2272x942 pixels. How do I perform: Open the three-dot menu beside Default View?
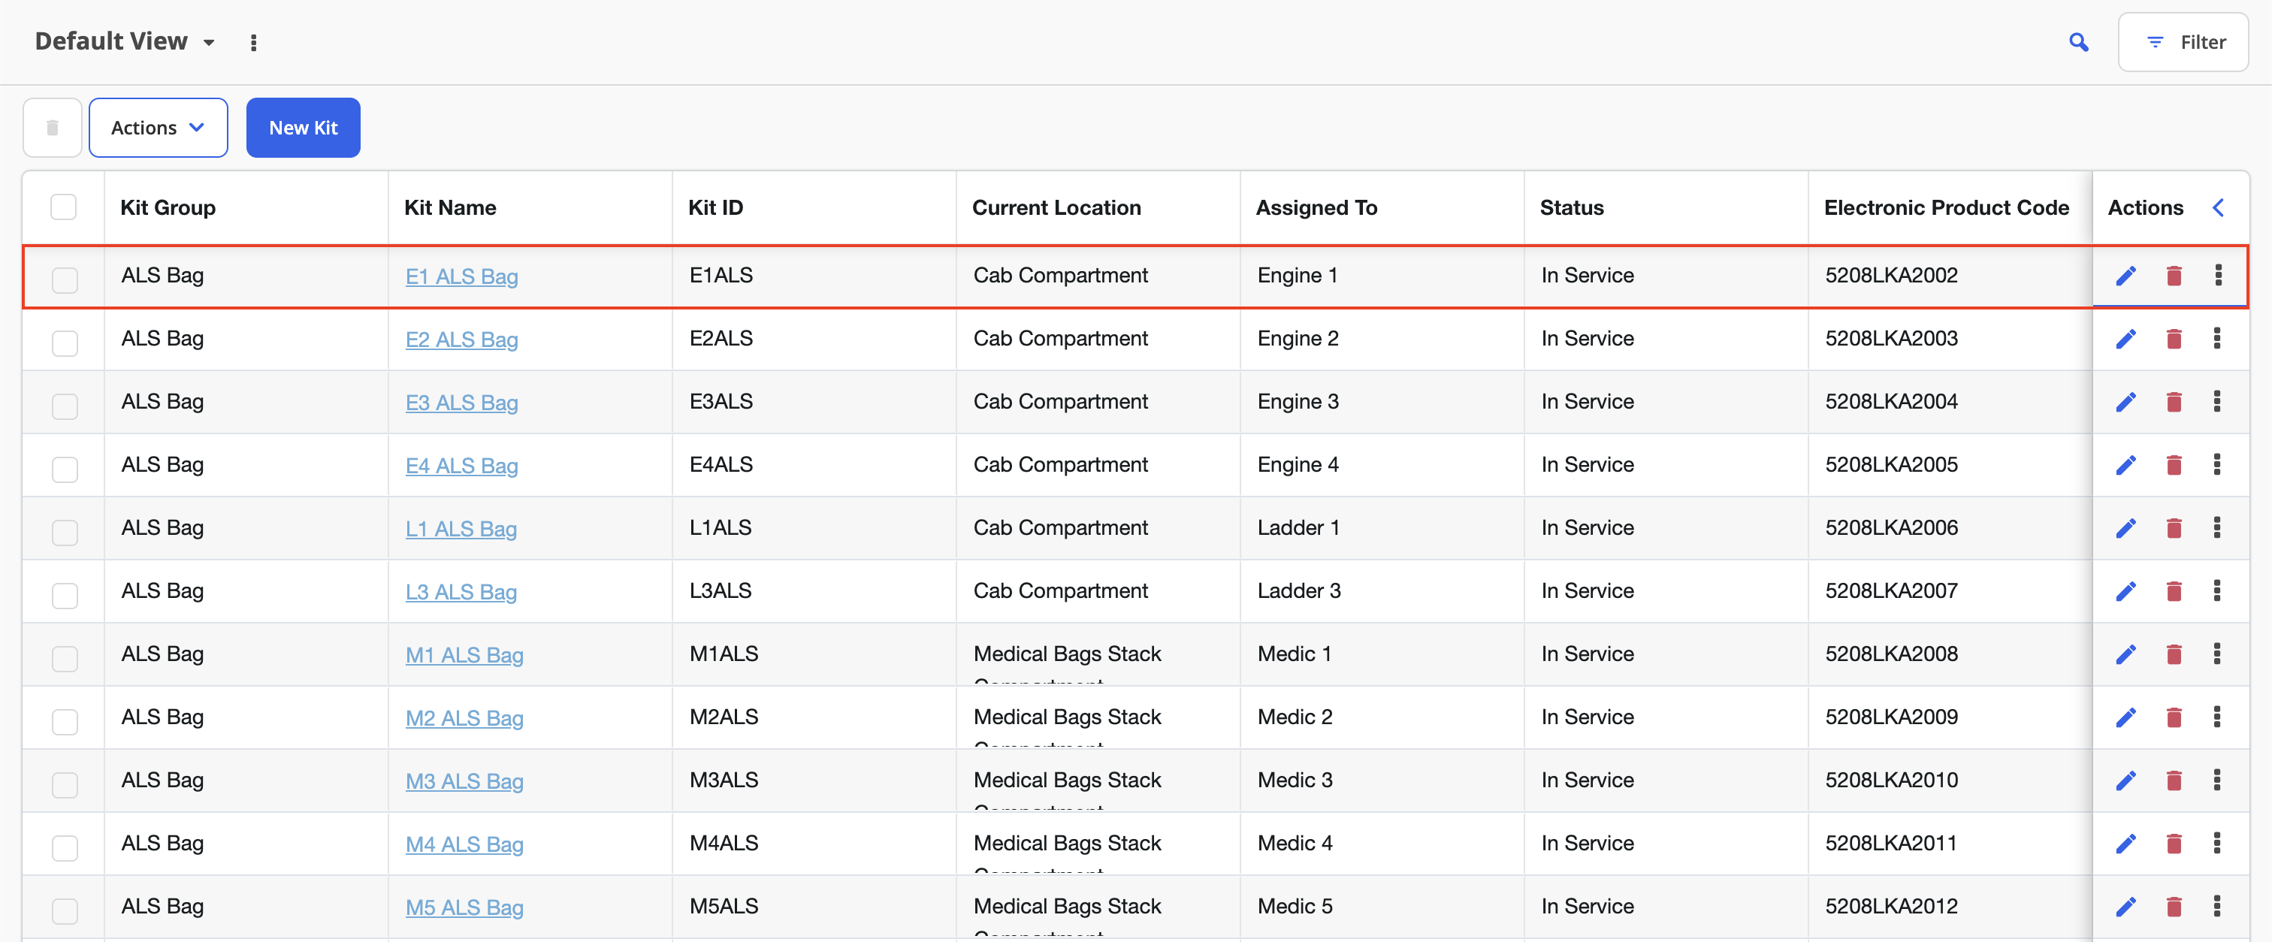[x=253, y=42]
